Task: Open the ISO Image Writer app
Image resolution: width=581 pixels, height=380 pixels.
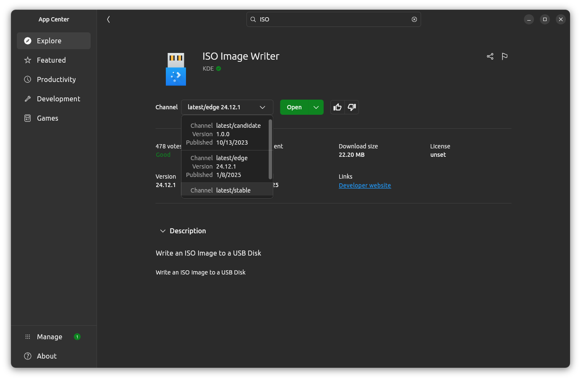Action: [x=294, y=107]
